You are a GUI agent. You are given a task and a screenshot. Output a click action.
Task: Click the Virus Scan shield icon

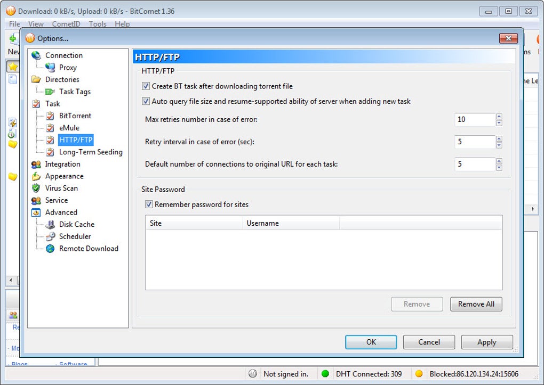click(36, 188)
